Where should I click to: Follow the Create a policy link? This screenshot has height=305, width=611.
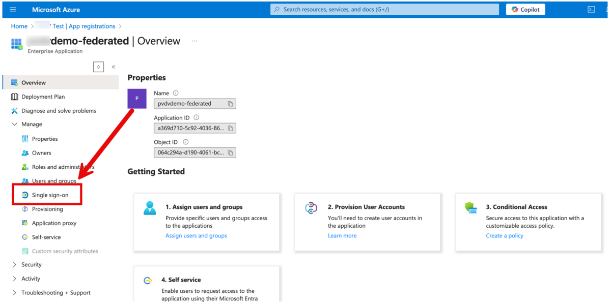tap(504, 236)
